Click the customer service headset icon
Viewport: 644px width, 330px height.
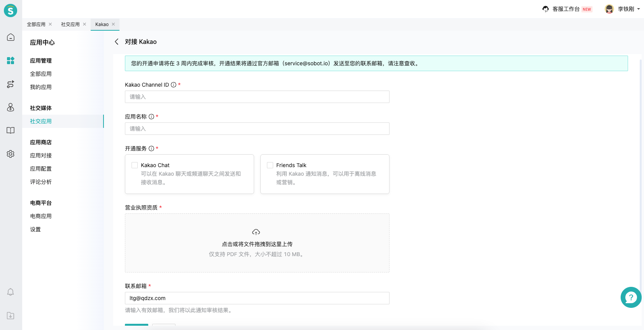[546, 9]
